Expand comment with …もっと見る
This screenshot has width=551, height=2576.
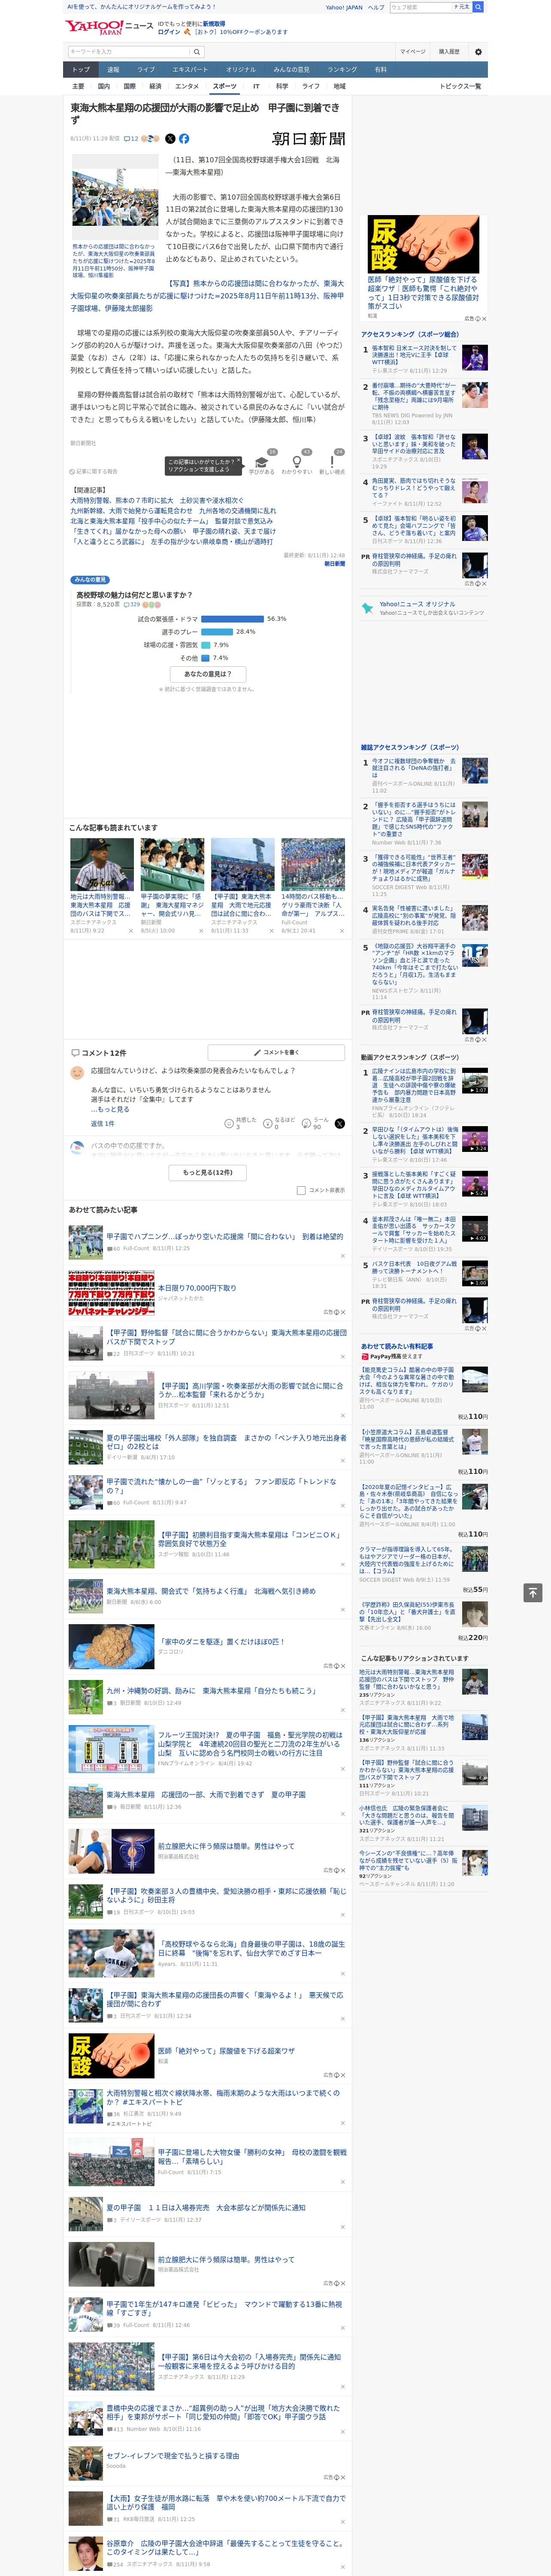tap(110, 1109)
